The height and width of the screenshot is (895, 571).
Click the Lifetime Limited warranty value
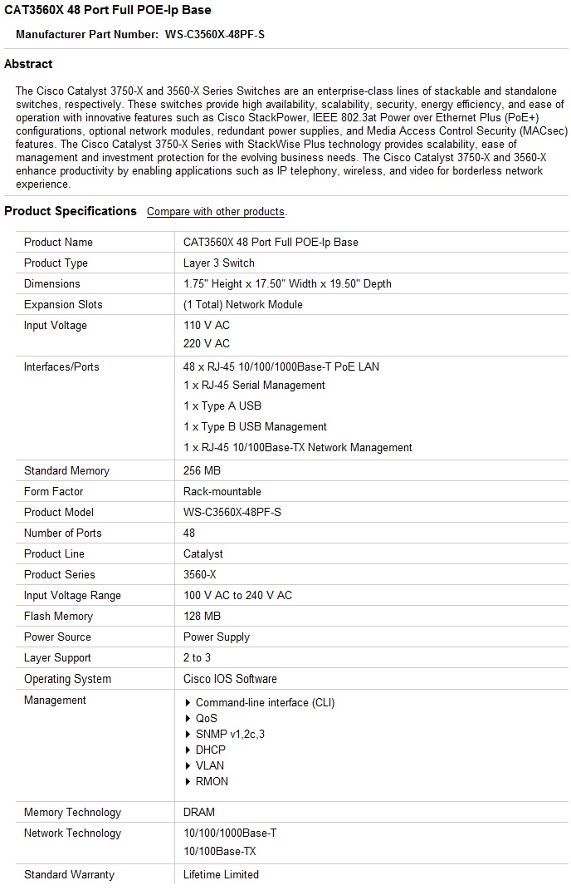221,875
